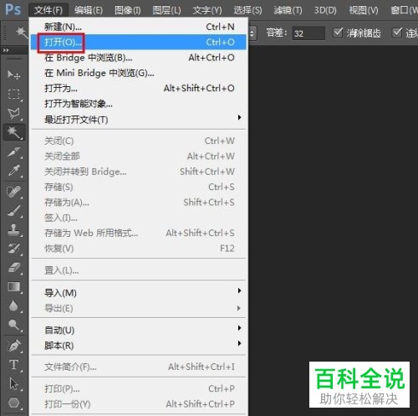
Task: Select the Move tool
Action: 13,74
